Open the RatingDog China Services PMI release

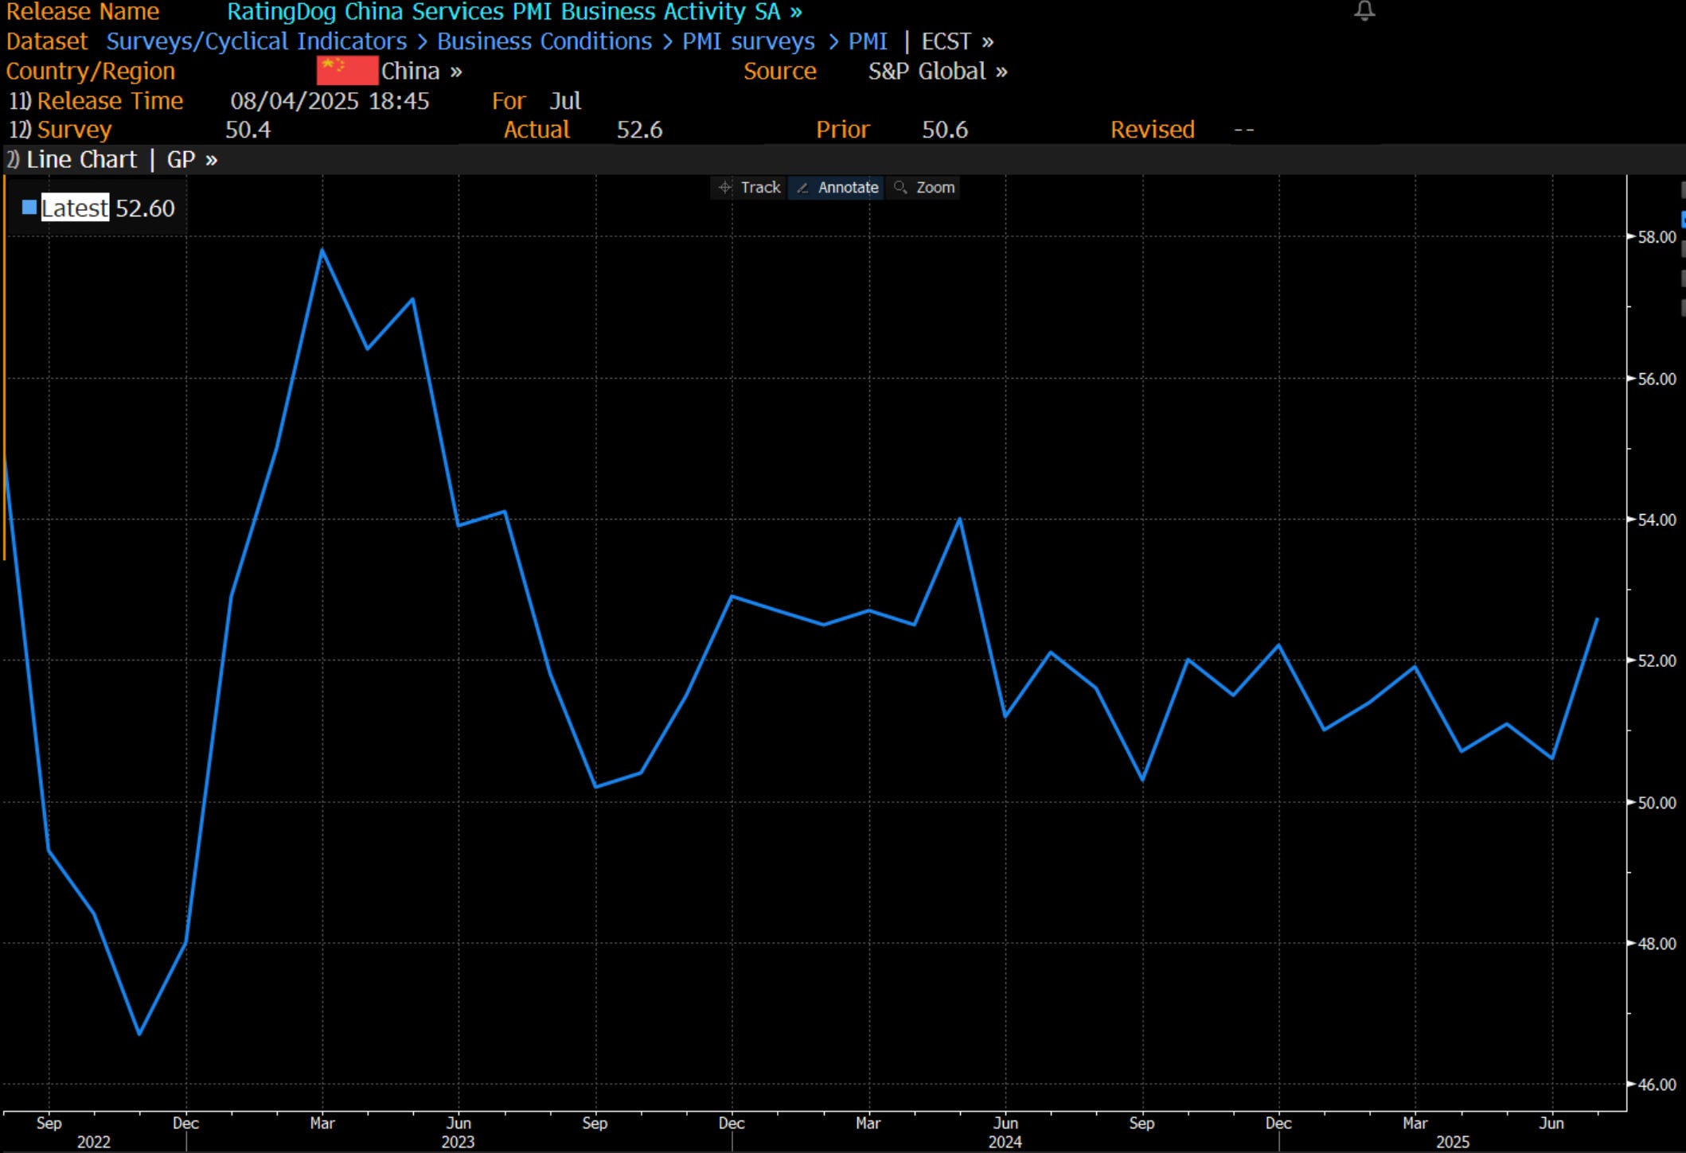pyautogui.click(x=513, y=12)
